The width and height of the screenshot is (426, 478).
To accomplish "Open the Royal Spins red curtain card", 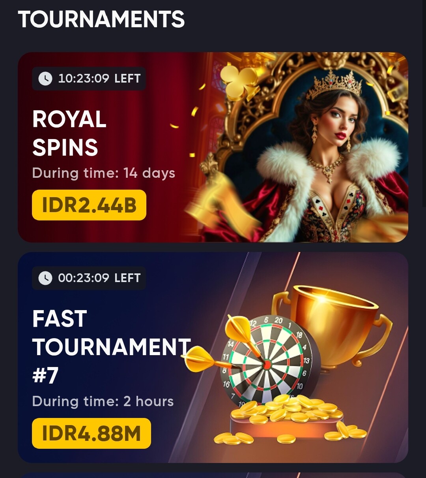I will click(213, 147).
